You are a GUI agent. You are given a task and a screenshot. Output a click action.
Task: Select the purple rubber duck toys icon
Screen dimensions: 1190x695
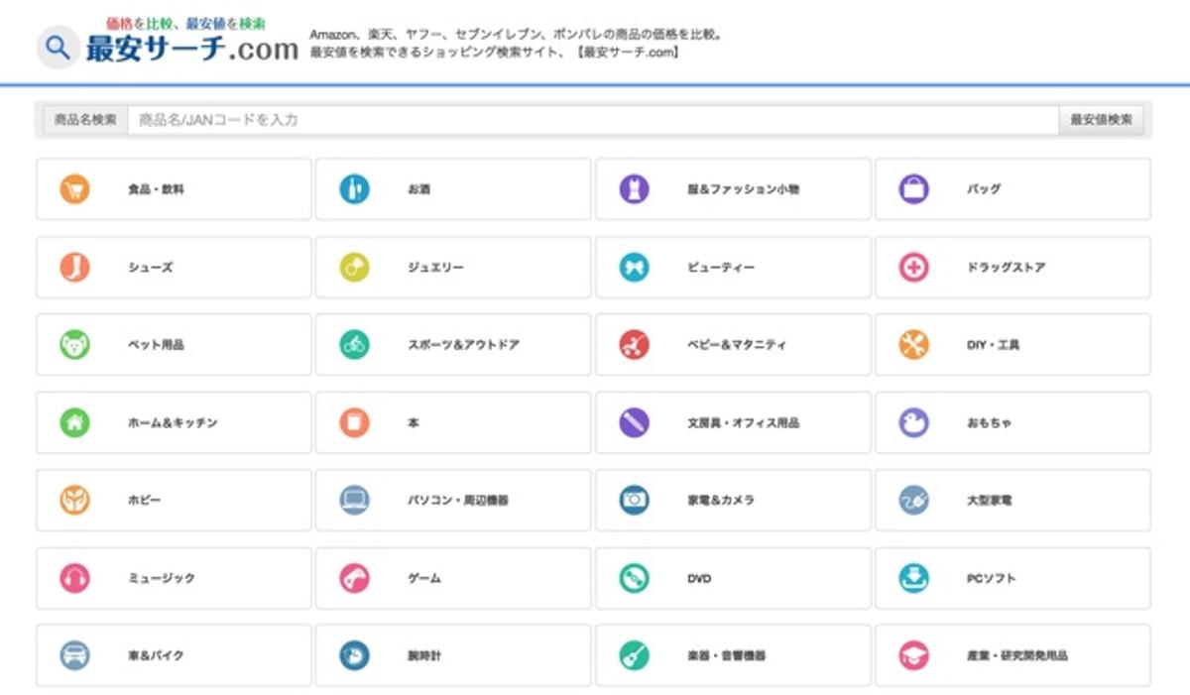913,422
